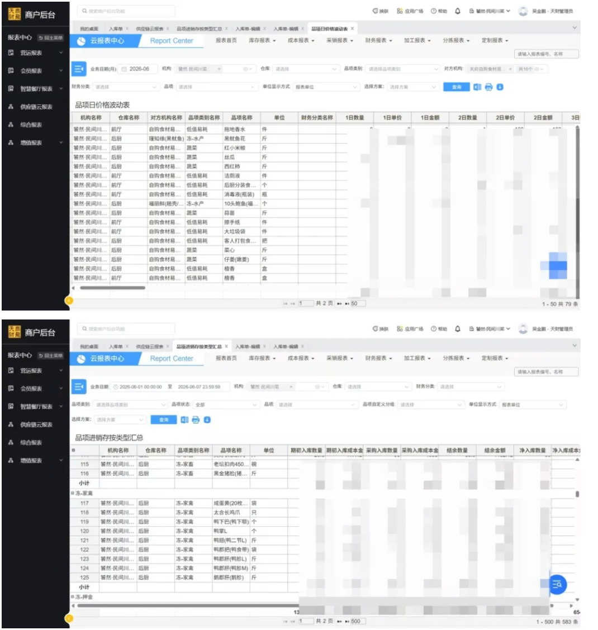598x630 pixels.
Task: Expand 增值报表 in bottom screenshot sidebar
Action: (x=35, y=460)
